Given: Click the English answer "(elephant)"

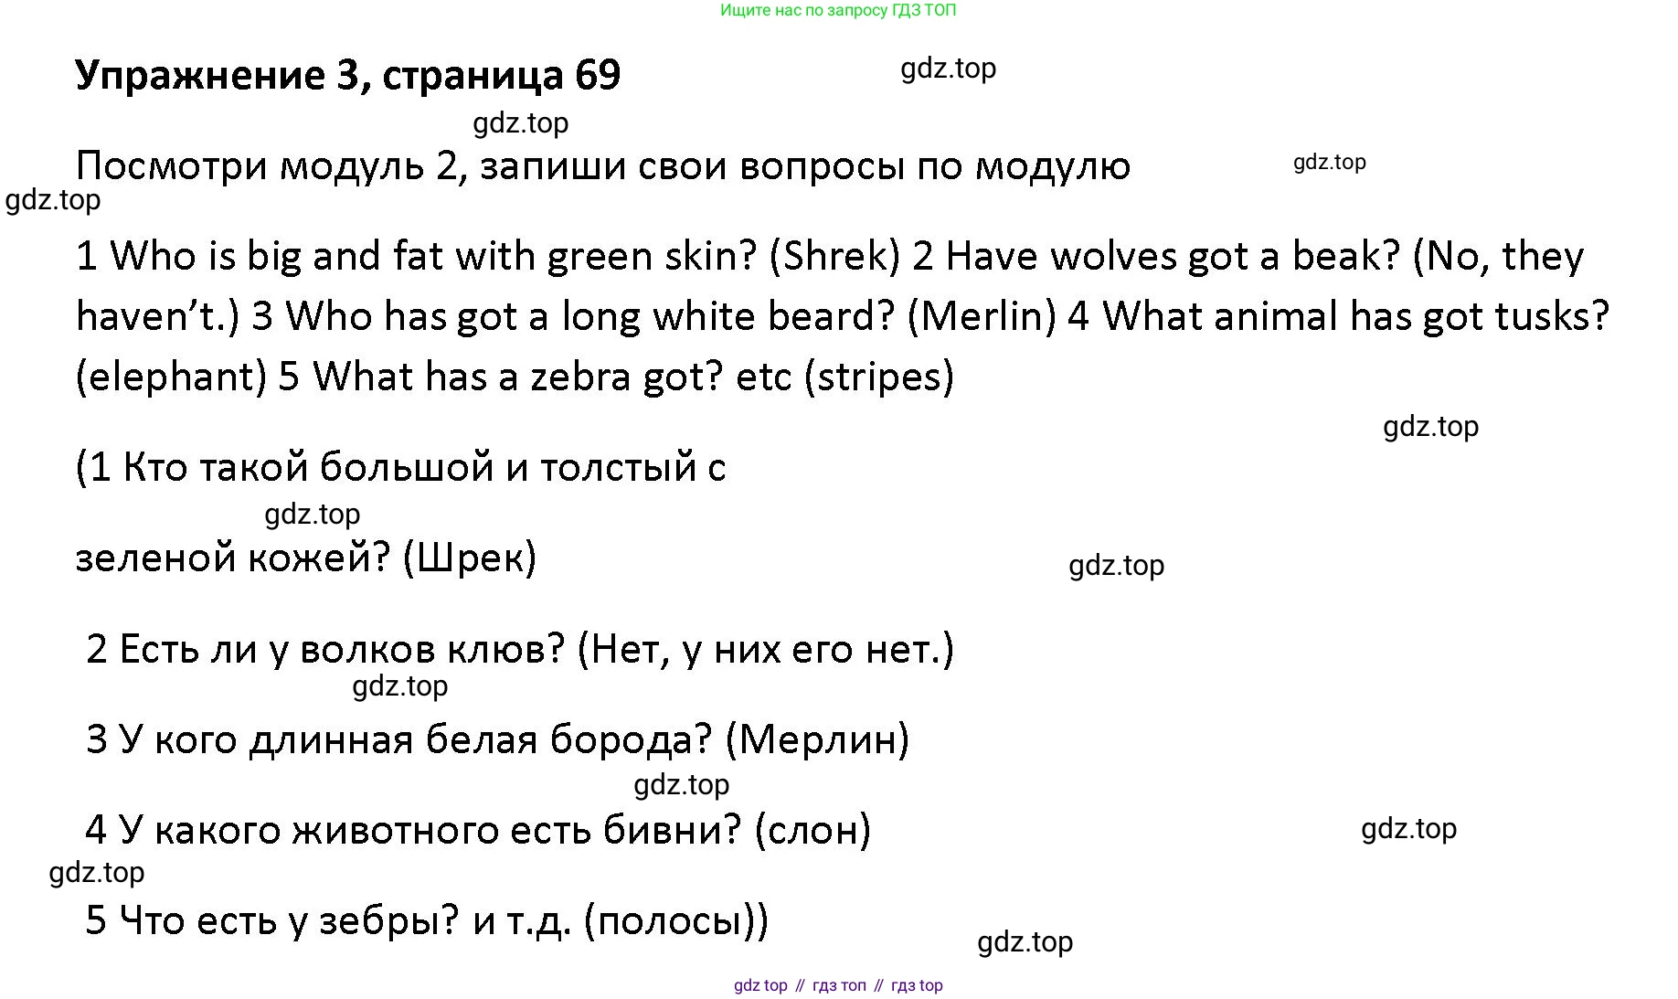Looking at the screenshot, I should coord(172,377).
